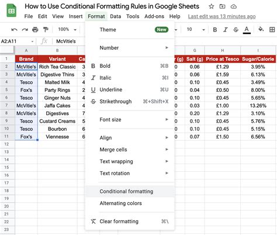
Task: Open the Google Sheets home icon
Action: click(x=12, y=11)
